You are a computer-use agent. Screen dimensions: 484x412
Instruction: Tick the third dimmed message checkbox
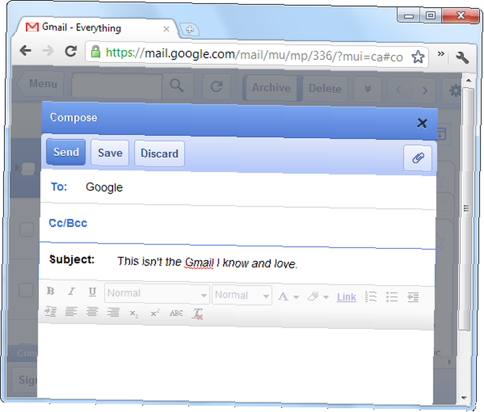click(26, 290)
